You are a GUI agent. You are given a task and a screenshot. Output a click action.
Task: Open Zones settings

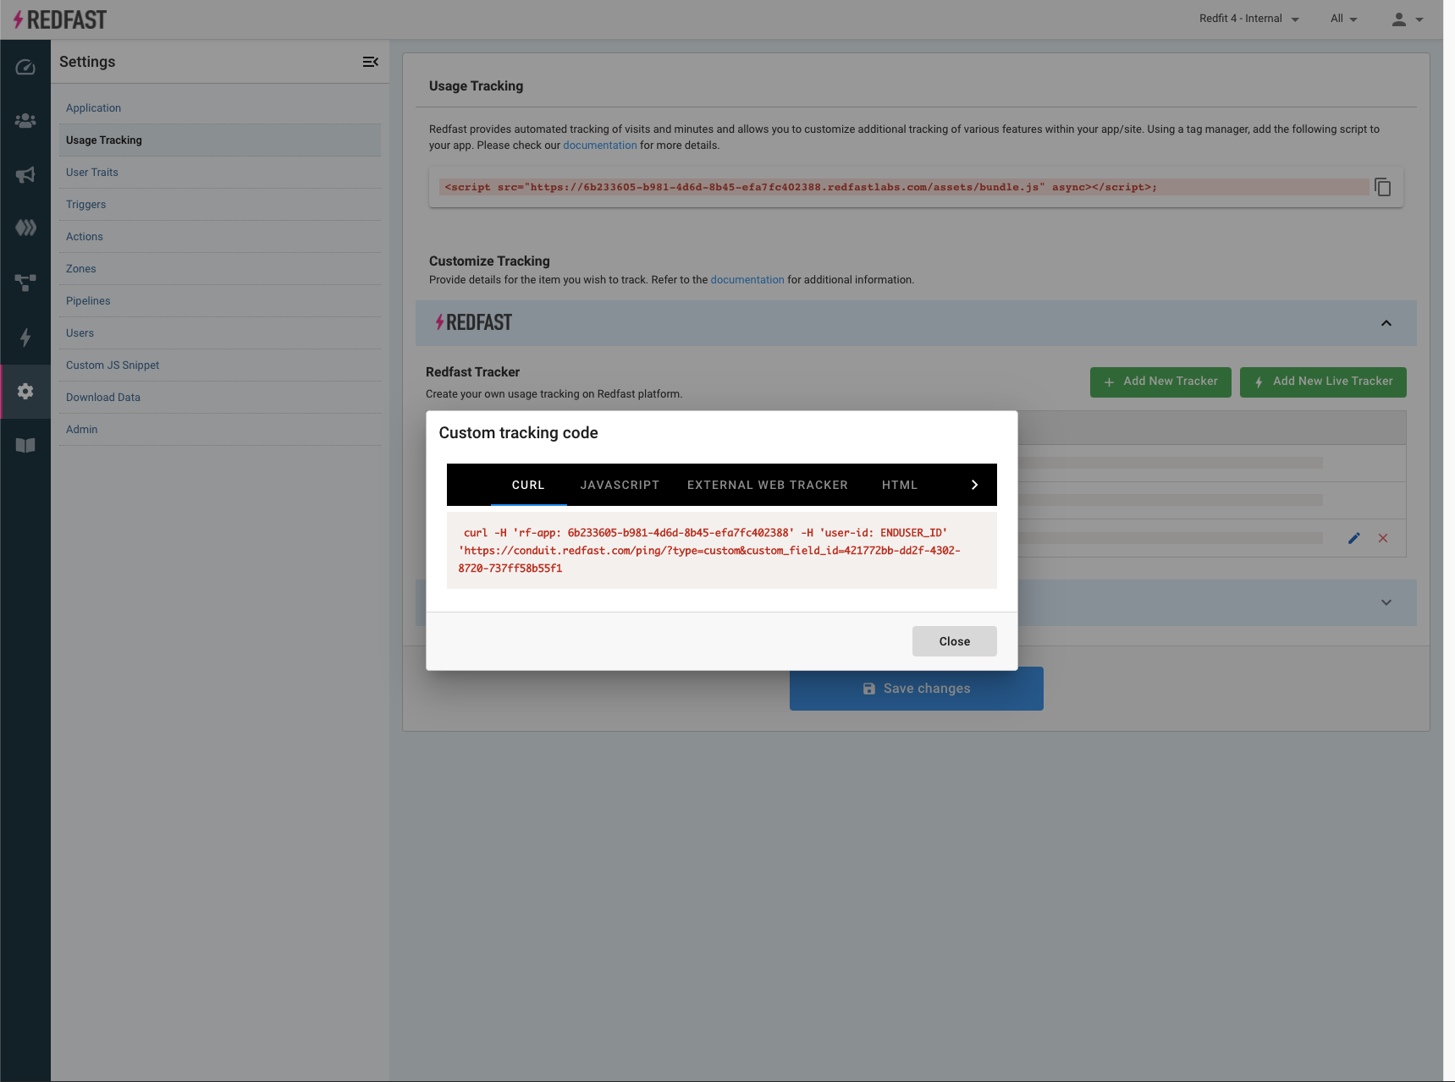219,269
